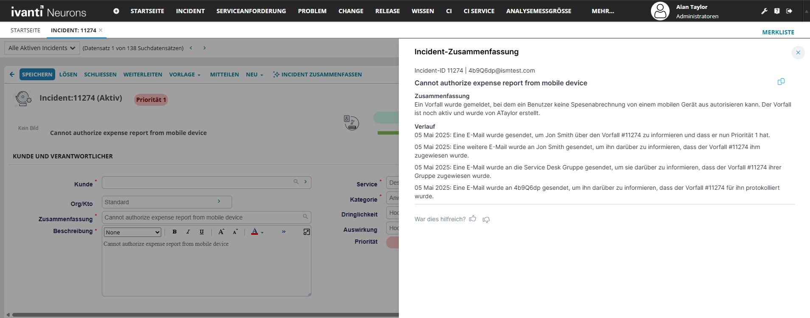Toggle bold formatting in Beschreibung editor
This screenshot has height=318, width=810.
pyautogui.click(x=174, y=232)
